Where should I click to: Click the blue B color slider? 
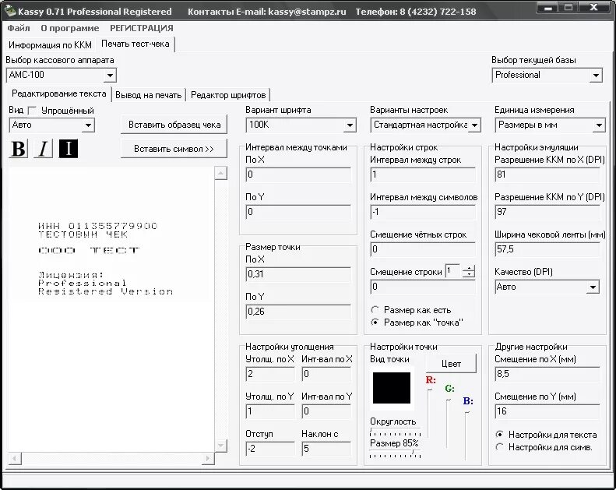click(466, 435)
